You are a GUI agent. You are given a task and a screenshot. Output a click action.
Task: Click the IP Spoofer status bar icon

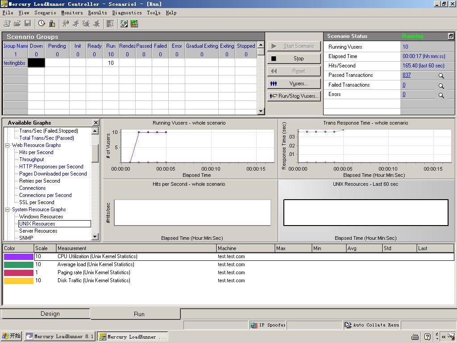[x=254, y=325]
